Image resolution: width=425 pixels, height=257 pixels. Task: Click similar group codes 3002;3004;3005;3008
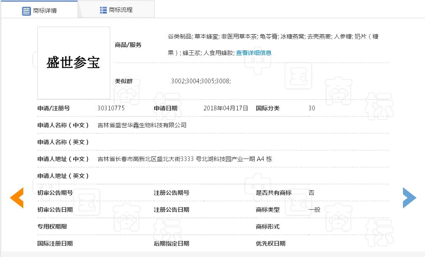pyautogui.click(x=201, y=81)
